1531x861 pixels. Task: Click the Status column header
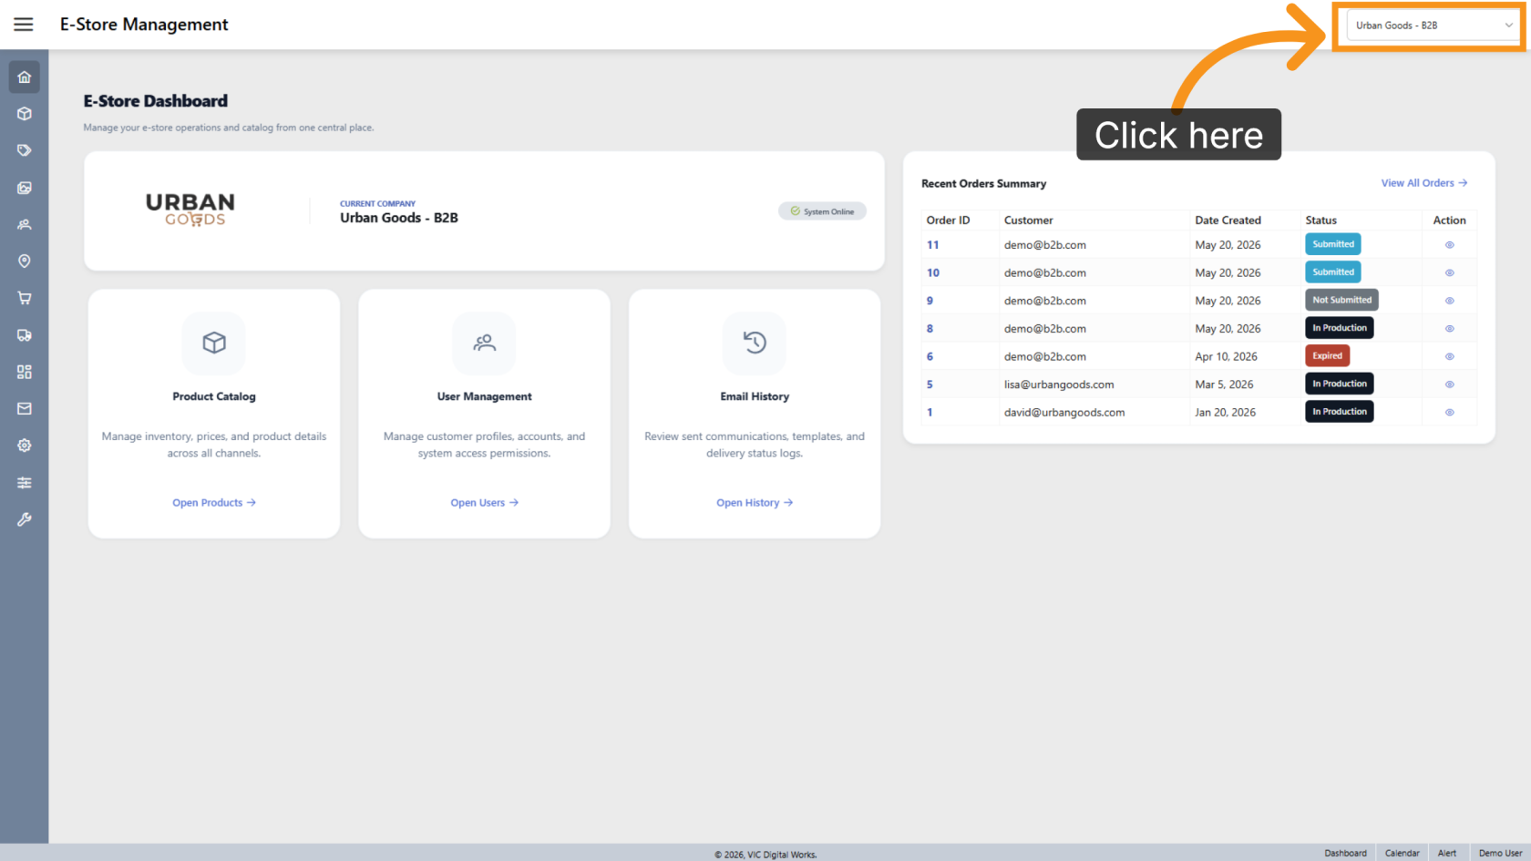(1320, 220)
